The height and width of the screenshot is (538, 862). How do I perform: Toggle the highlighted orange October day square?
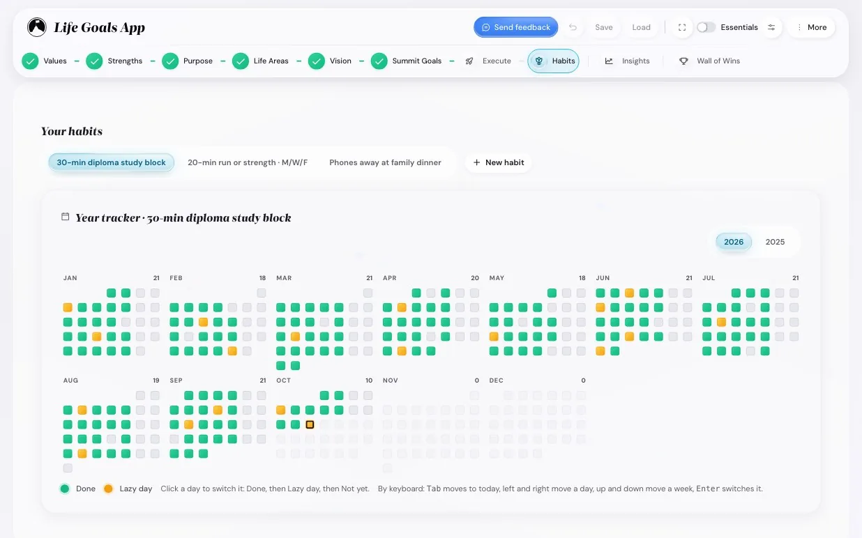tap(310, 424)
